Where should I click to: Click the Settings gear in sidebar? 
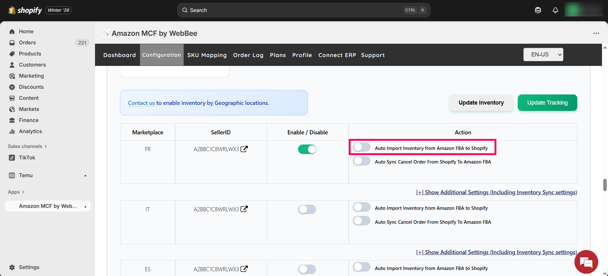12,267
